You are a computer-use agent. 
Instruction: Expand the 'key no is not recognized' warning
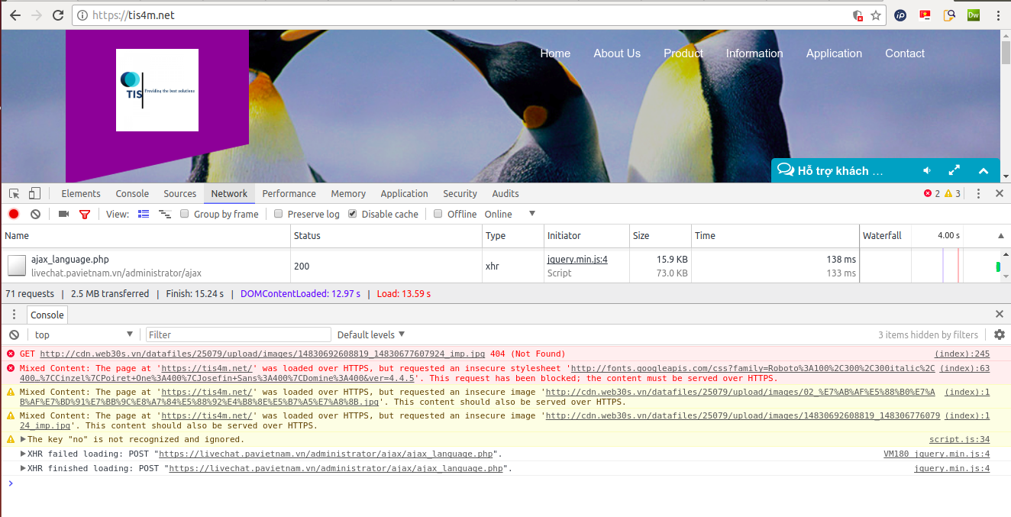(23, 439)
